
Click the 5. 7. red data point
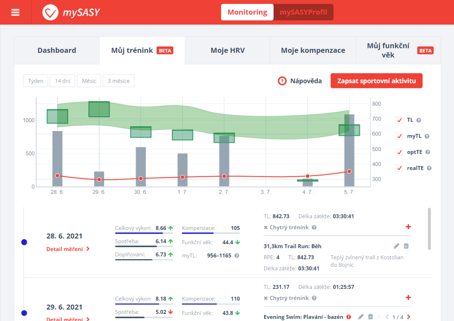tap(349, 171)
